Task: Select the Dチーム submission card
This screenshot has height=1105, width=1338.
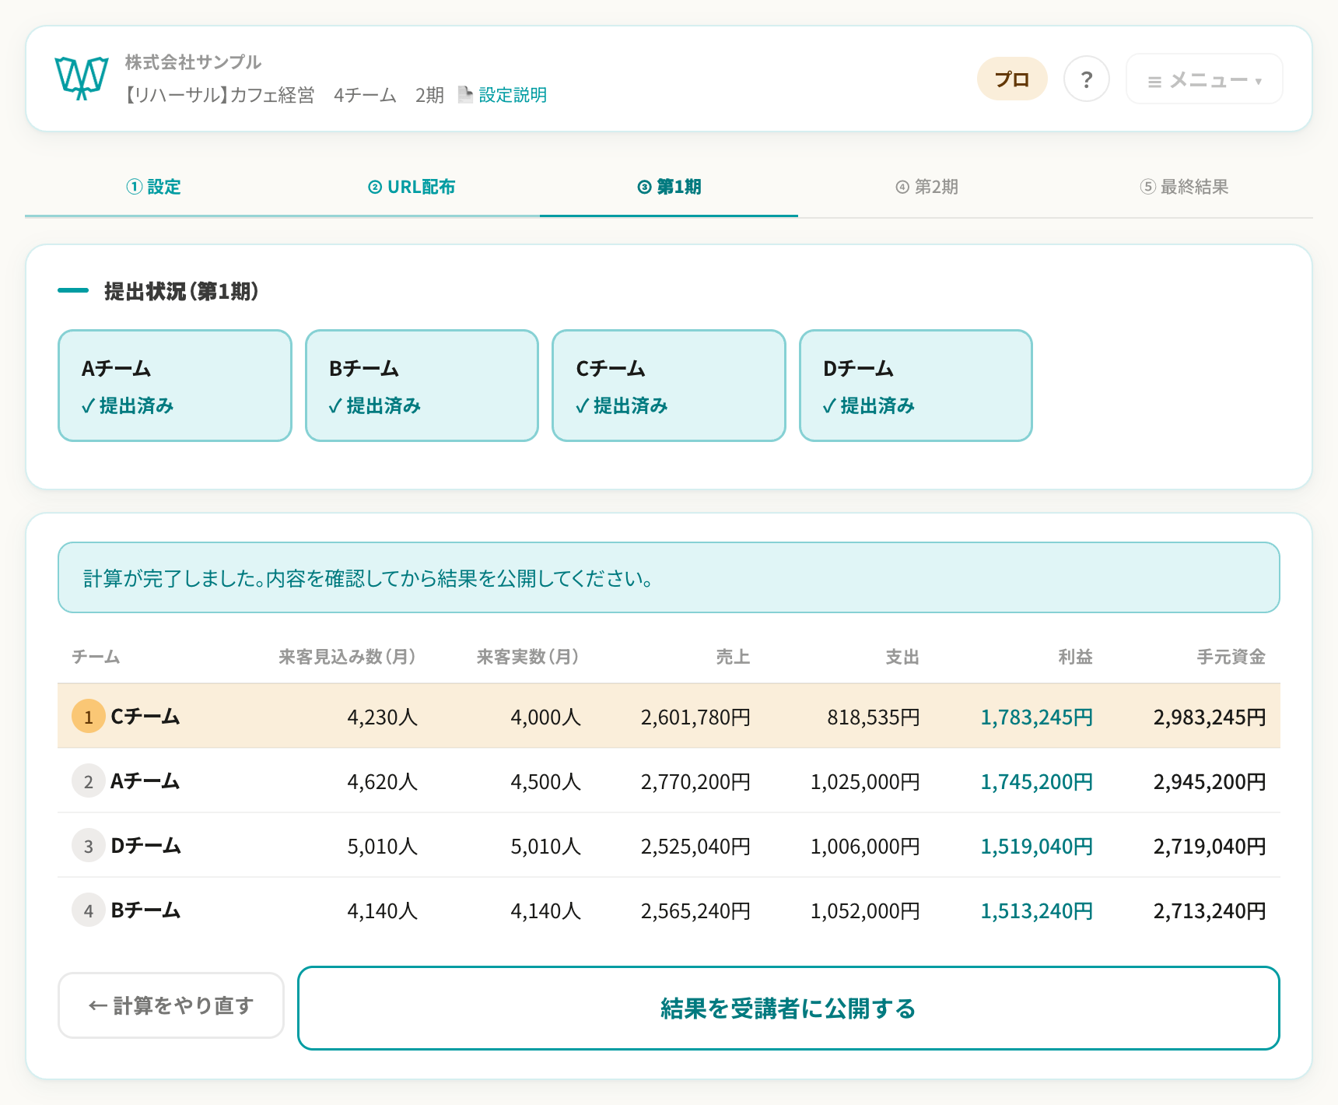Action: tap(916, 386)
